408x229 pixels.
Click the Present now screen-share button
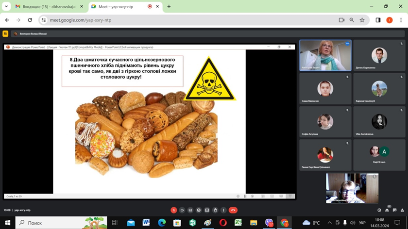click(207, 210)
